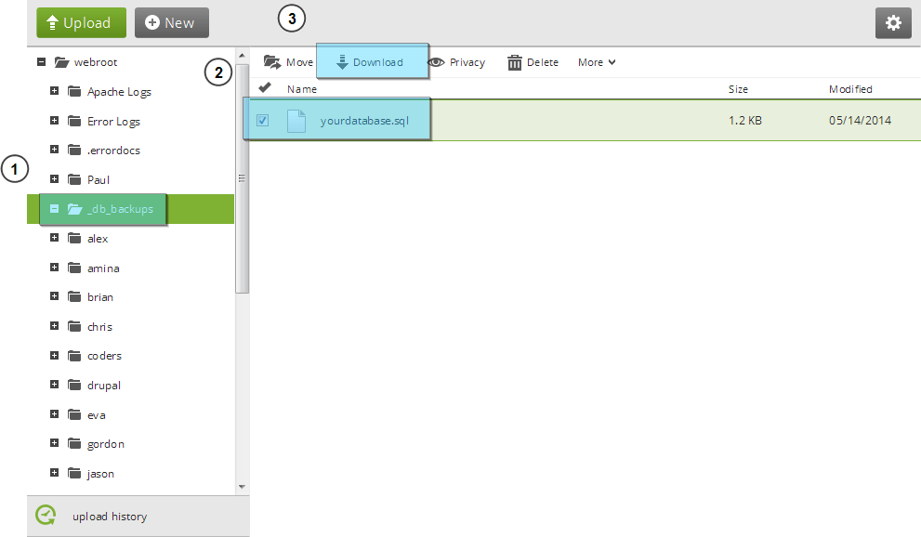This screenshot has height=537, width=921.
Task: Expand the alex folder
Action: coord(54,238)
